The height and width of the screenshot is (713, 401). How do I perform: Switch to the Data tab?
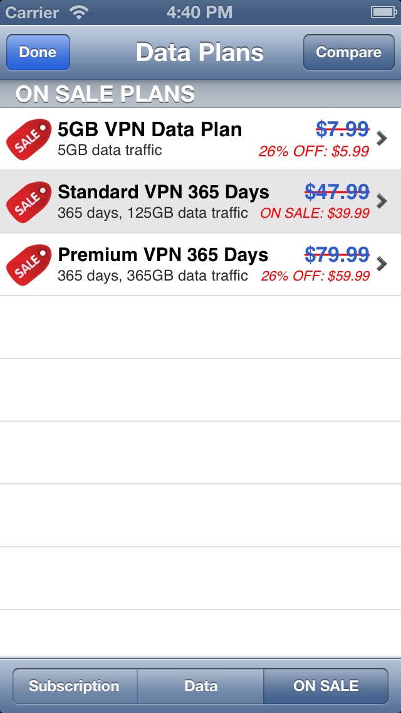pyautogui.click(x=200, y=686)
